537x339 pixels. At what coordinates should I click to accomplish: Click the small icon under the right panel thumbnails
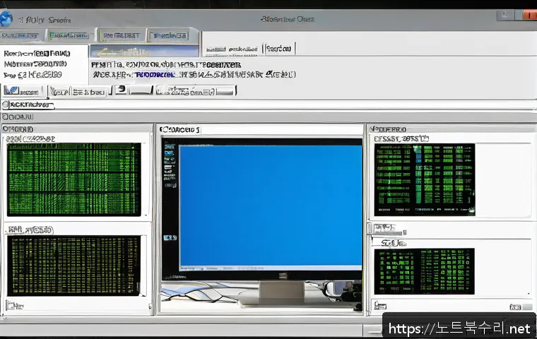(x=380, y=305)
